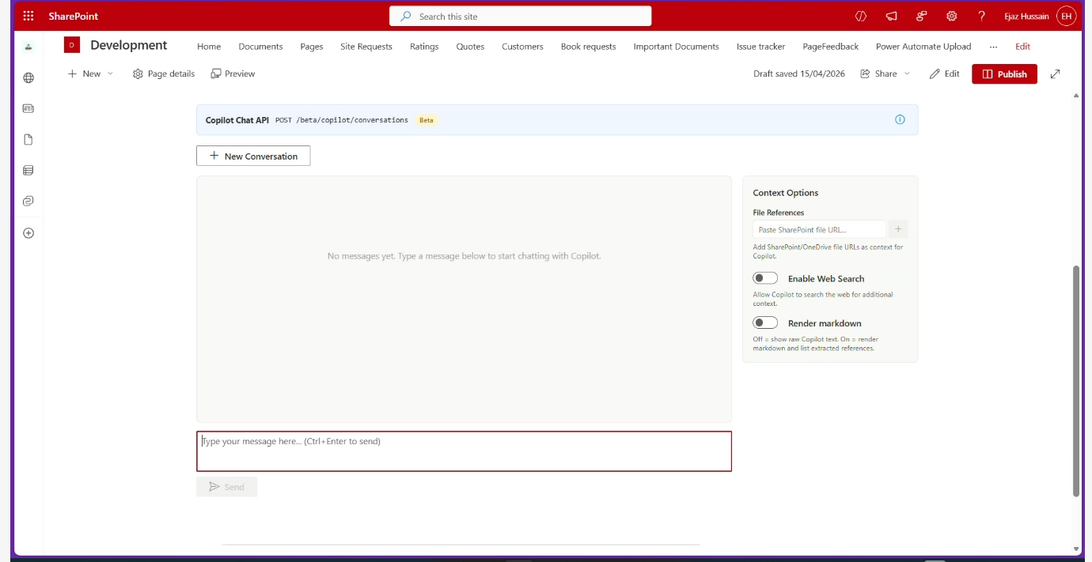Expand the Share dropdown menu
The width and height of the screenshot is (1092, 562).
click(907, 74)
